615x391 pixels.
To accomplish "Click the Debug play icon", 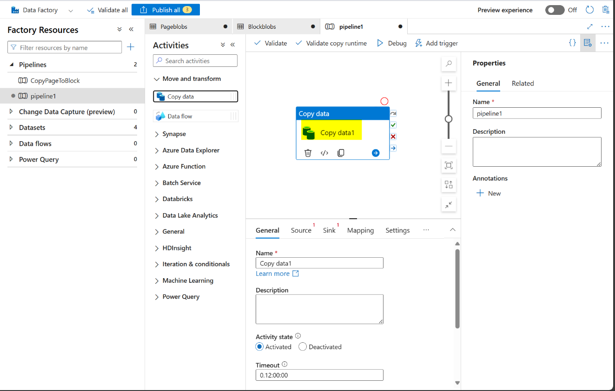I will [380, 43].
